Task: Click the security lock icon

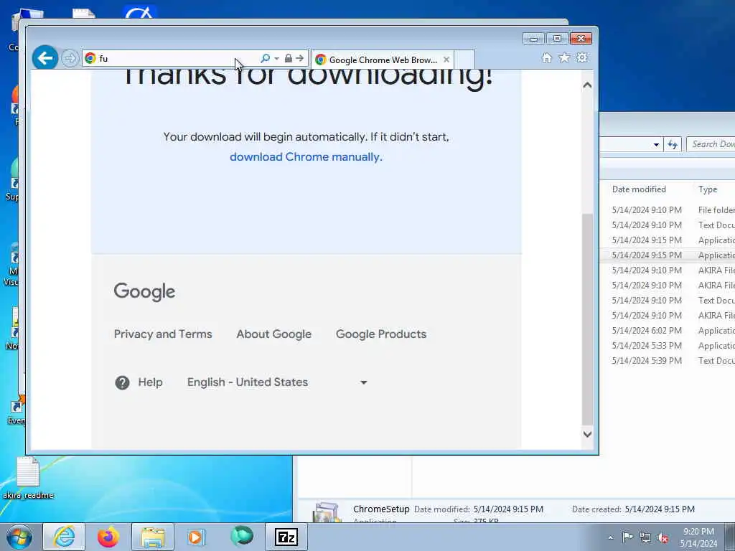Action: (x=289, y=58)
